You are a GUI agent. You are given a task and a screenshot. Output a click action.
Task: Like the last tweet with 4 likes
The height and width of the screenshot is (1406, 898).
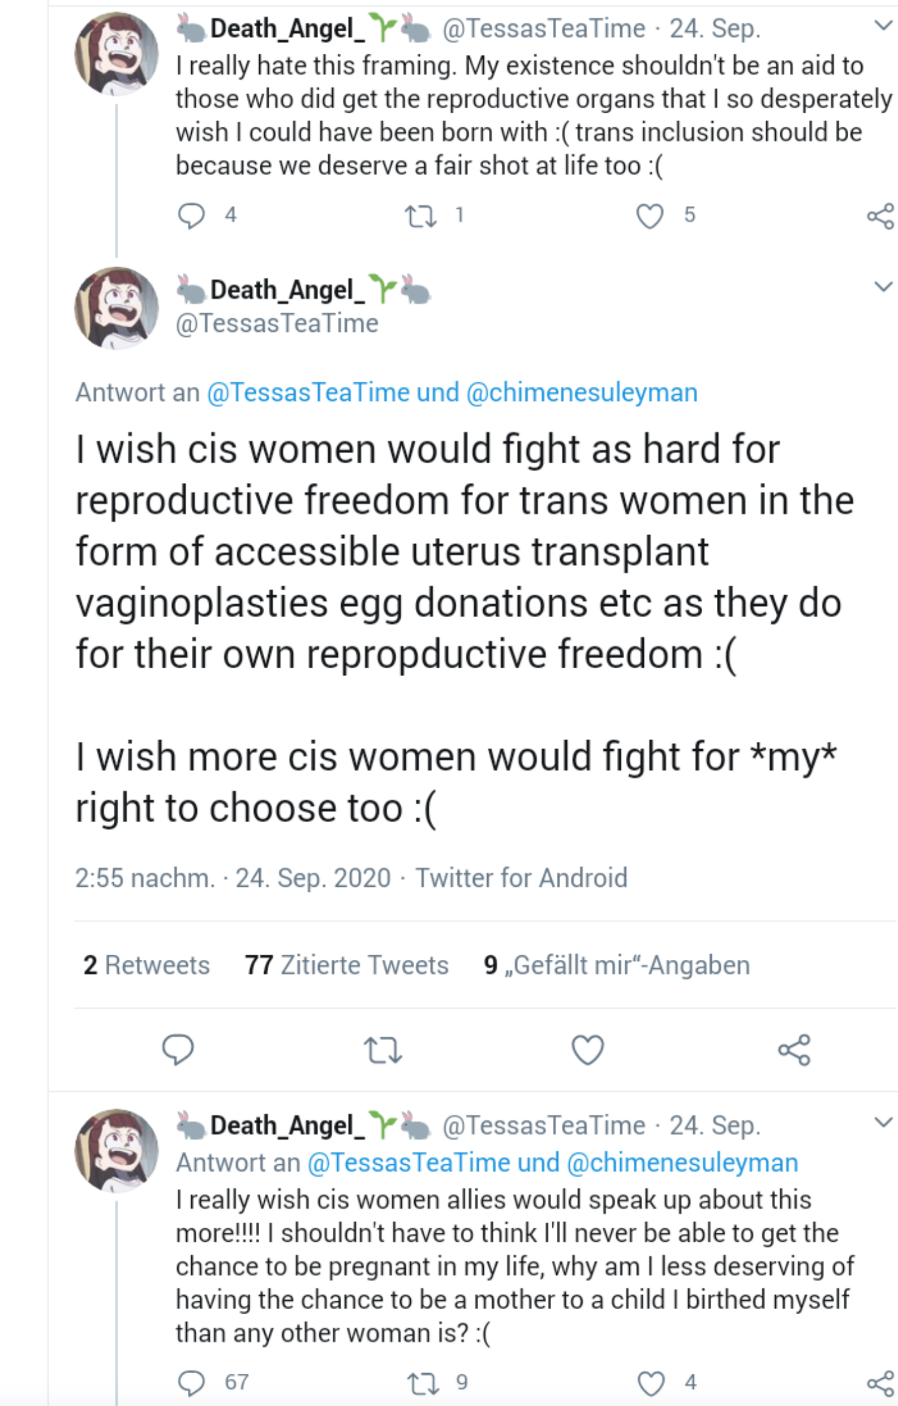(651, 1383)
